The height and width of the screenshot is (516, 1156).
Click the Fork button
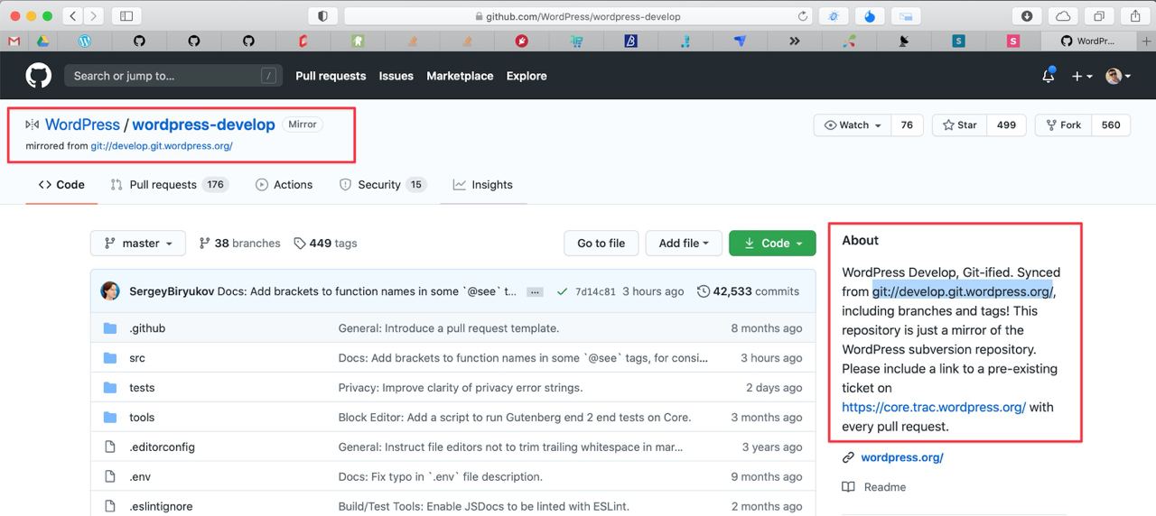pyautogui.click(x=1063, y=125)
